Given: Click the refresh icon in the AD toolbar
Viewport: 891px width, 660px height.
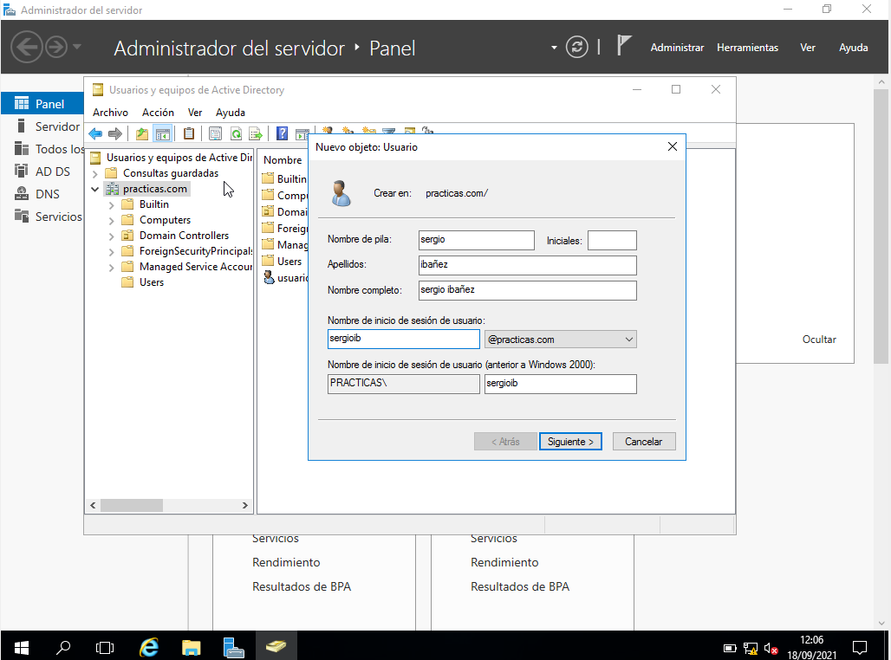Looking at the screenshot, I should tap(236, 133).
